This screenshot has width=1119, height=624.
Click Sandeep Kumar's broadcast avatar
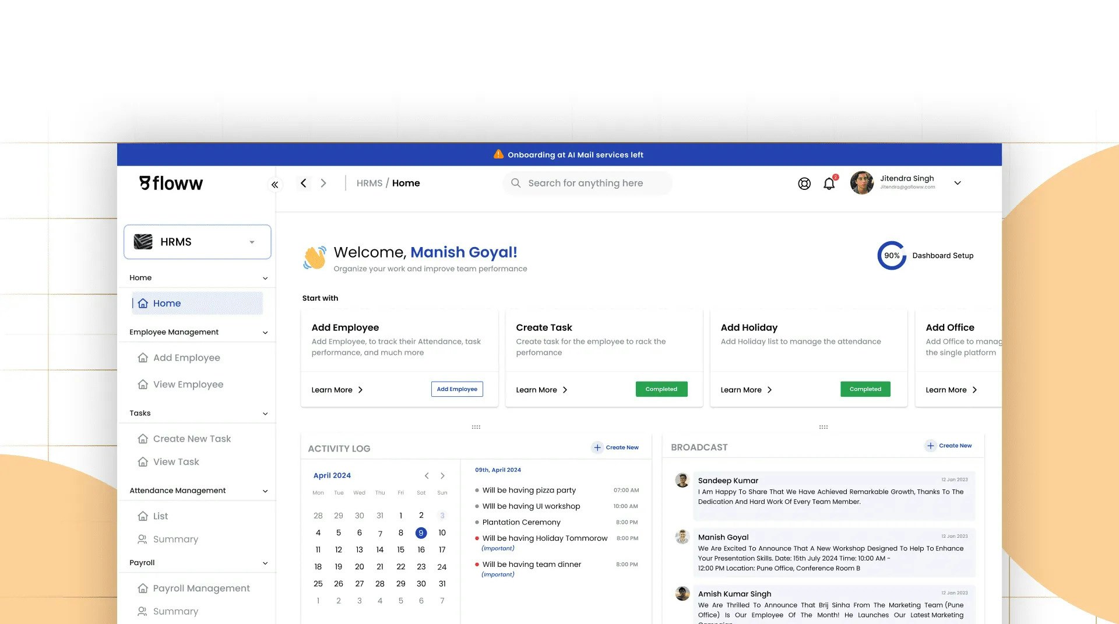click(682, 481)
